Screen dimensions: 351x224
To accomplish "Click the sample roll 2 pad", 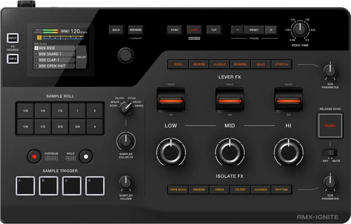I will 95,111.
